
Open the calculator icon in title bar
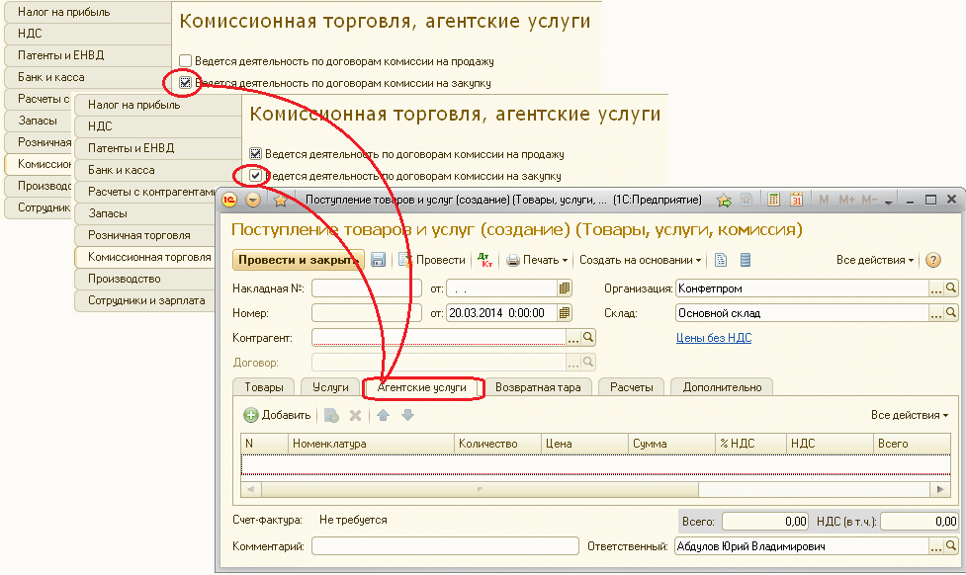pos(774,198)
